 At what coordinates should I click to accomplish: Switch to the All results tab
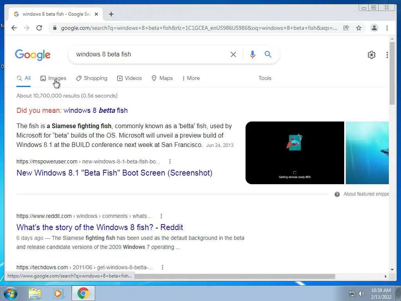coord(23,78)
